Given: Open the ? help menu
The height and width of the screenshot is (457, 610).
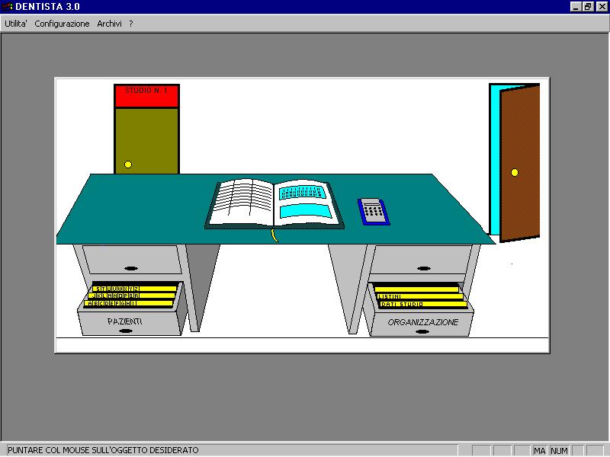Looking at the screenshot, I should pos(131,24).
